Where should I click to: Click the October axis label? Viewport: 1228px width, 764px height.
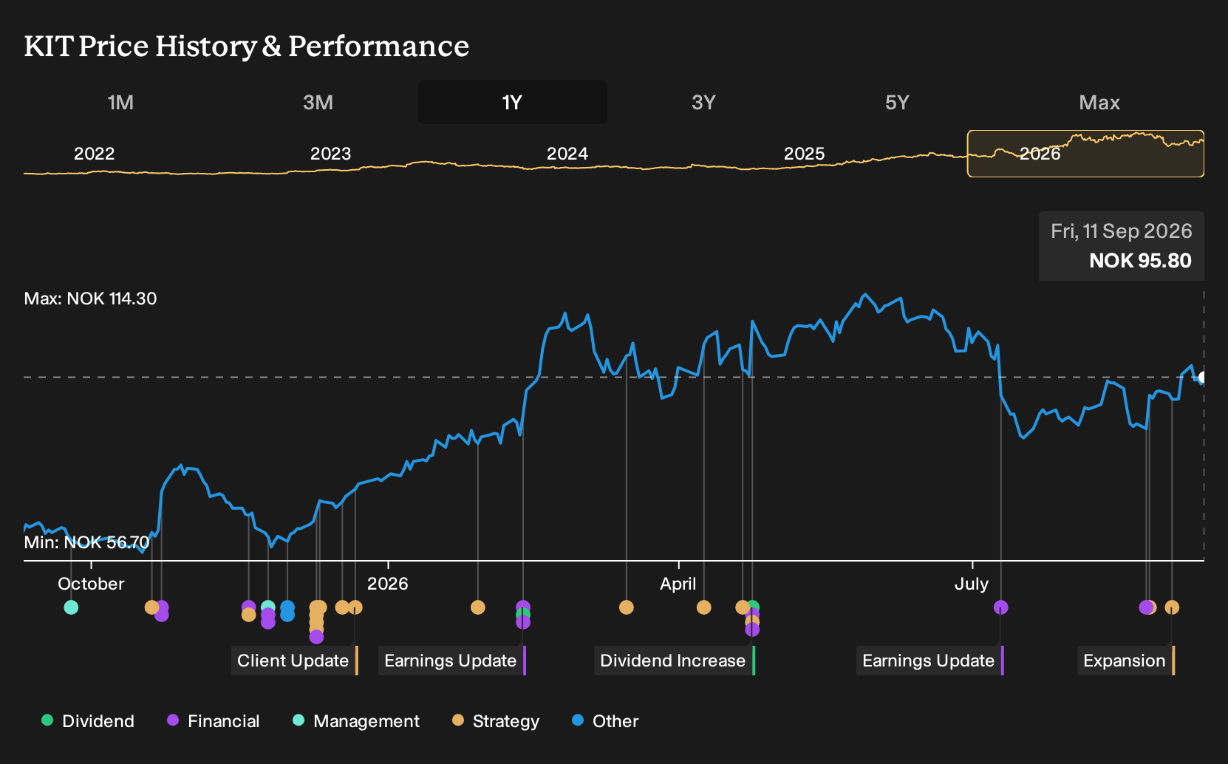pos(91,584)
